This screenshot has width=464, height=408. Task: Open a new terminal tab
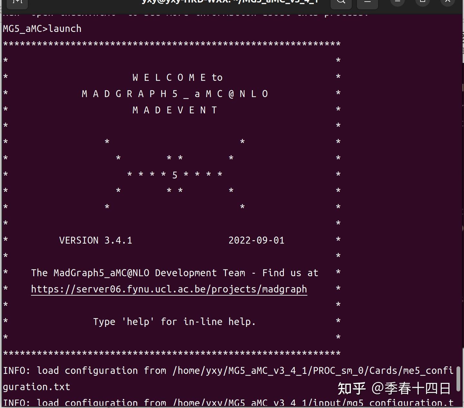tap(17, 3)
